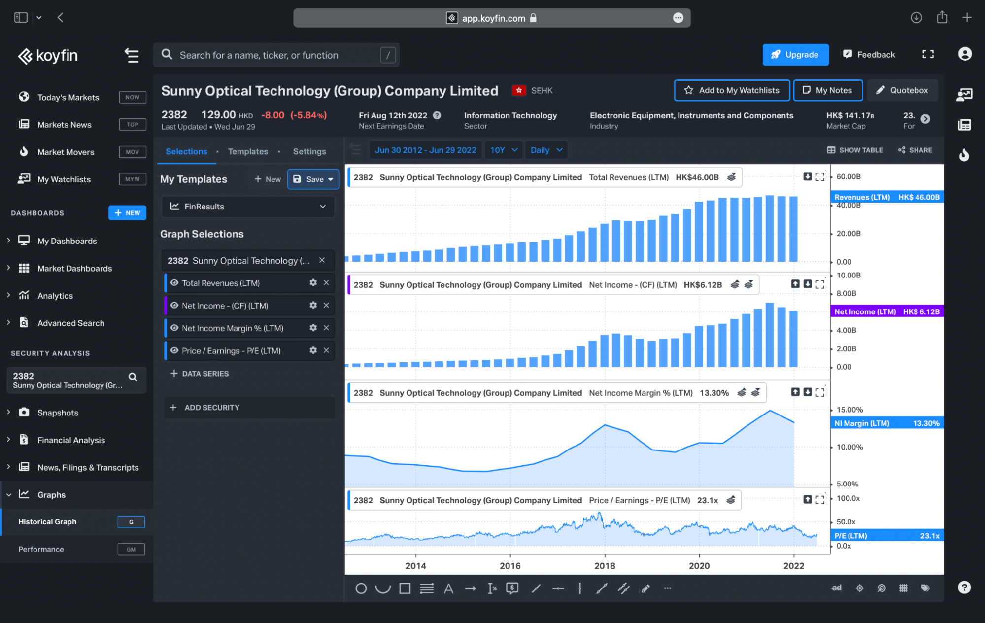
Task: Toggle visibility eye icon for Net Income CF
Action: [173, 305]
